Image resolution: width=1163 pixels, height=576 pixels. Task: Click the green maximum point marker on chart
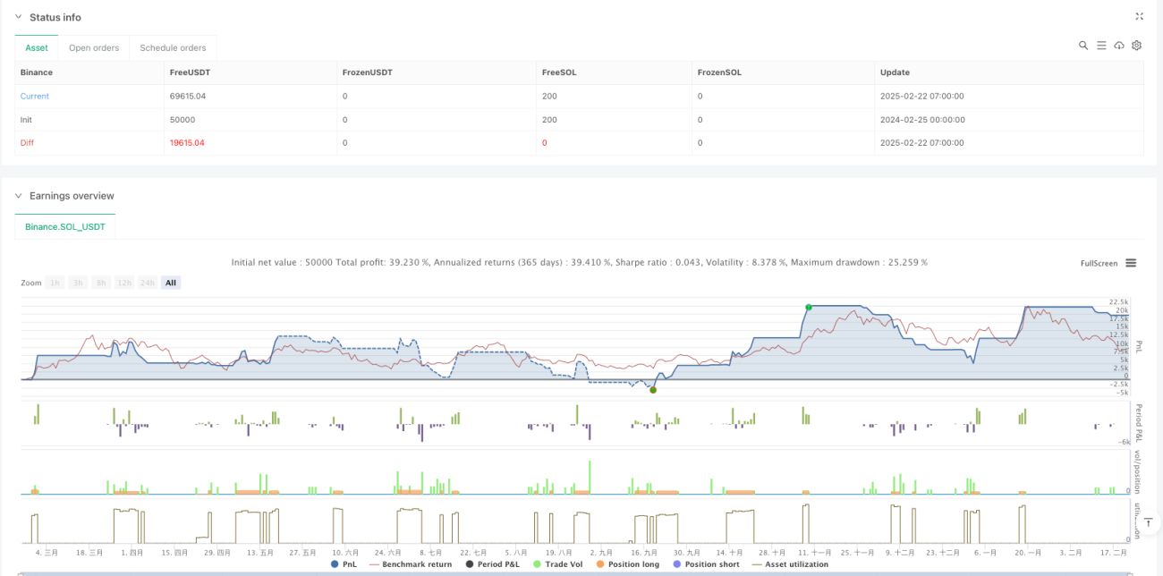[809, 307]
